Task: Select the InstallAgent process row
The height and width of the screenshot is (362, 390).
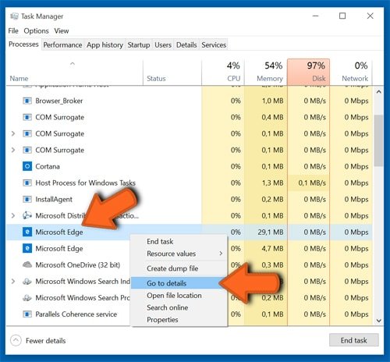Action: tap(190, 199)
